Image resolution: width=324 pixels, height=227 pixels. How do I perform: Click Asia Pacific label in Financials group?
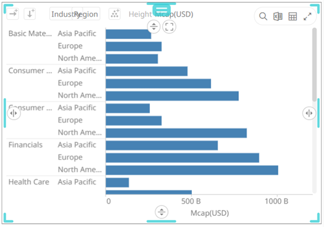click(77, 145)
